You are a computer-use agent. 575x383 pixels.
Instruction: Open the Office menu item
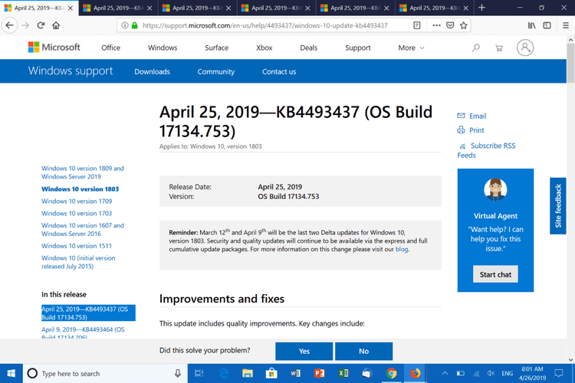coord(110,47)
